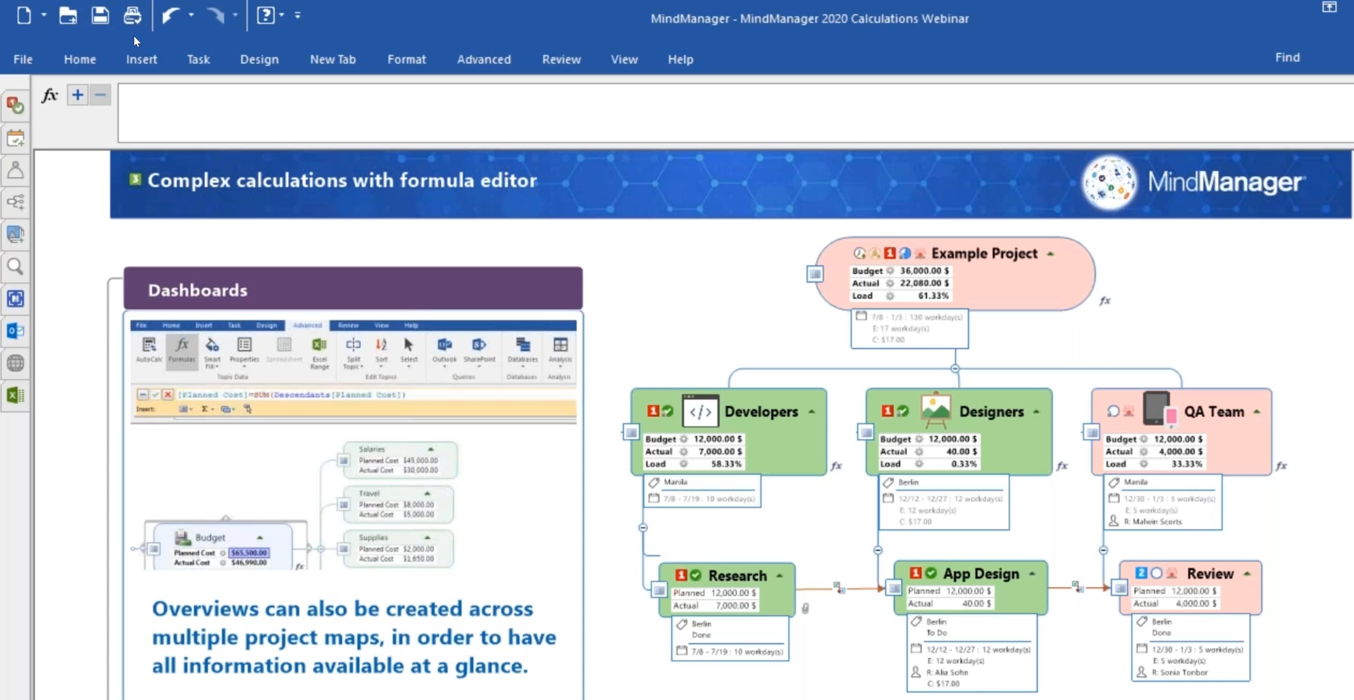Open the New icon dropdown arrow

coord(43,15)
